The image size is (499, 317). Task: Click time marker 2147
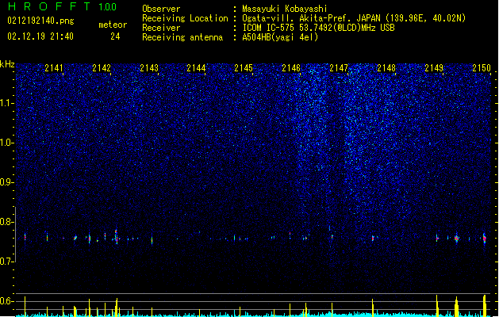[x=339, y=68]
